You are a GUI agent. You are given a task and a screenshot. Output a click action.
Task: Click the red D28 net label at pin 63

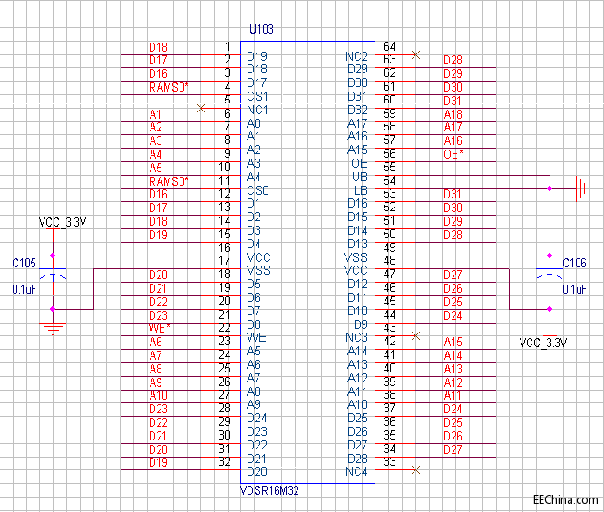(x=453, y=60)
